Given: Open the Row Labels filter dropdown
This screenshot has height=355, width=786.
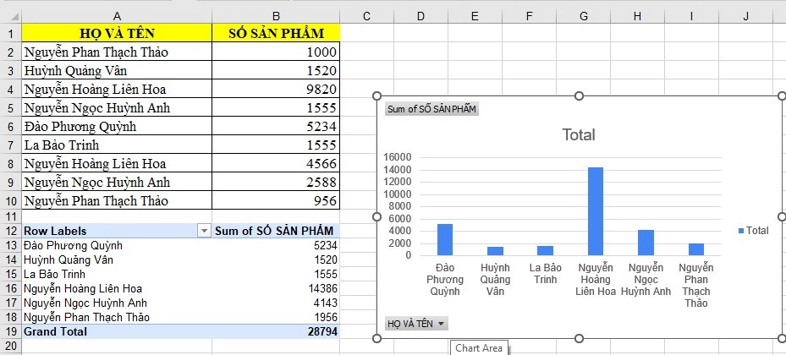Looking at the screenshot, I should (203, 231).
